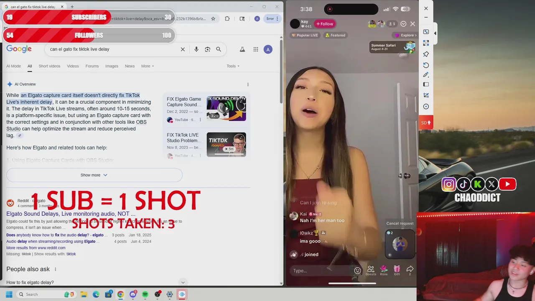Play FIX TikTok LIVE Studio Problem video
The image size is (535, 301).
pos(226,145)
